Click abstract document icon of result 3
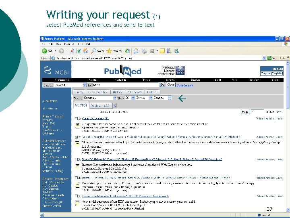 (x=77, y=166)
